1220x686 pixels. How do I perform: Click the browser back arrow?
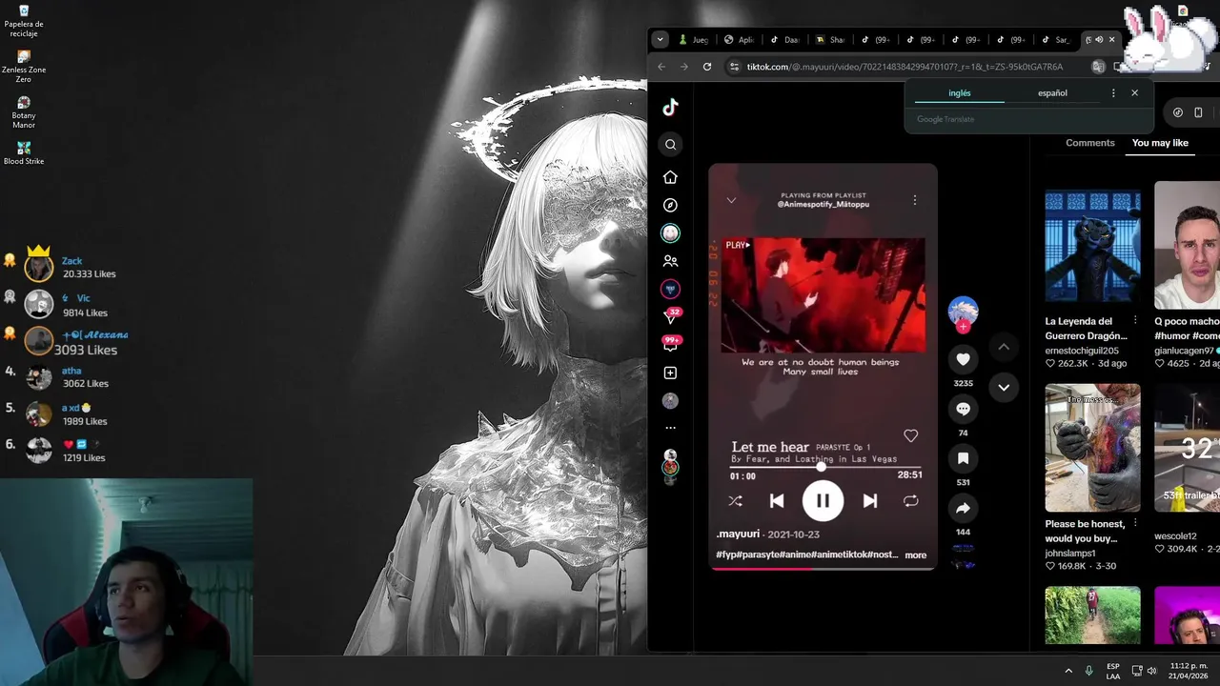(661, 67)
